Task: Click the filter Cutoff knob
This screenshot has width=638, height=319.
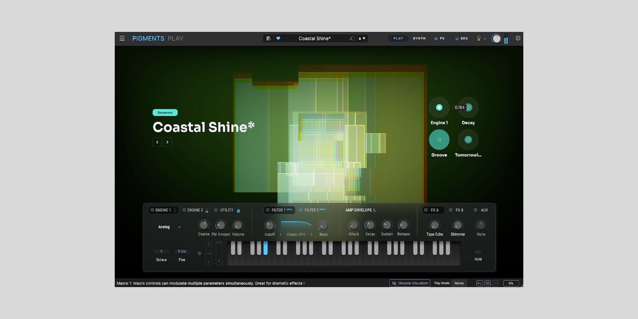Action: 270,226
